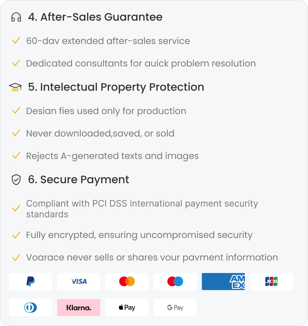Image resolution: width=308 pixels, height=326 pixels.
Task: Click checkmark next to 60-day extended service
Action: [16, 41]
